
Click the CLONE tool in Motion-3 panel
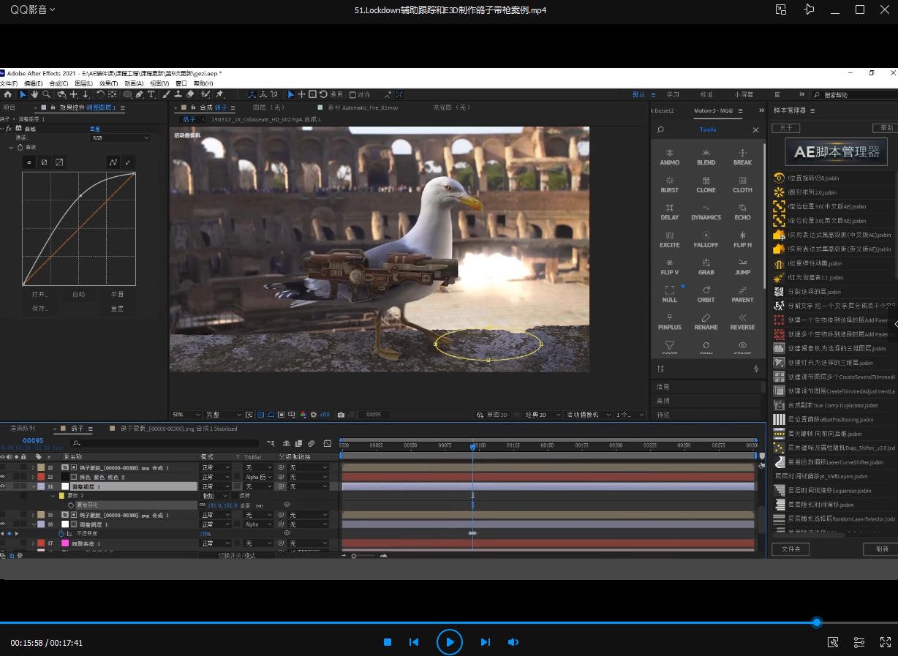click(706, 184)
